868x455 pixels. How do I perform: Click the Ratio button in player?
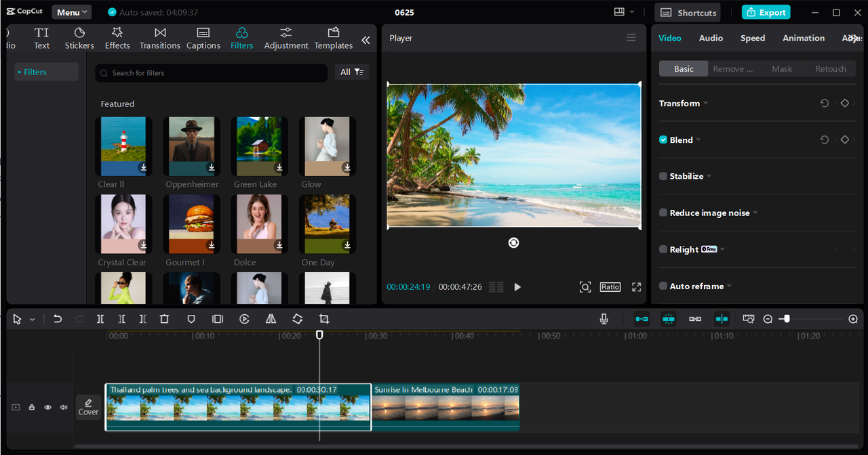(610, 287)
